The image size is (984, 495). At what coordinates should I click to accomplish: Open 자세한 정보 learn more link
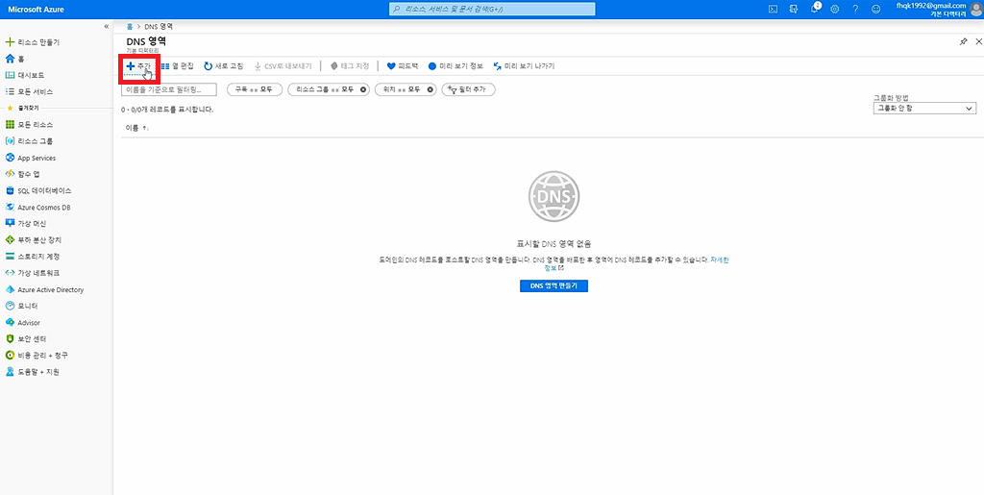click(719, 260)
